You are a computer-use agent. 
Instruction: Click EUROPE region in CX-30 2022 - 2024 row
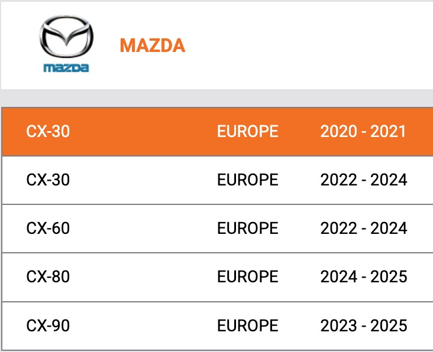click(x=247, y=180)
